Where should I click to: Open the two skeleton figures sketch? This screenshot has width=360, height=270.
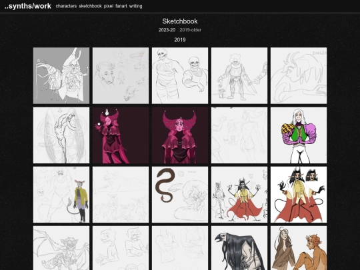(180, 75)
